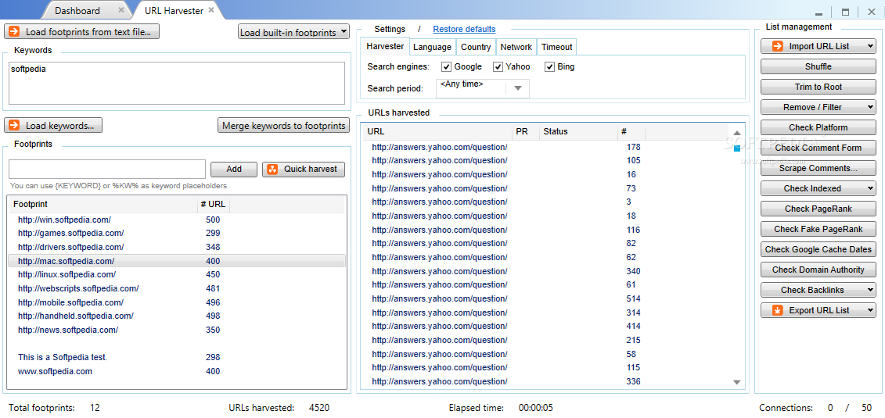Select footprint http://win.softpedia.com/
This screenshot has width=885, height=418.
[x=177, y=220]
